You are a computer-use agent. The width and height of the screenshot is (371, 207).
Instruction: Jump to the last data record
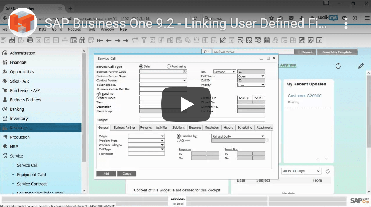click(126, 40)
